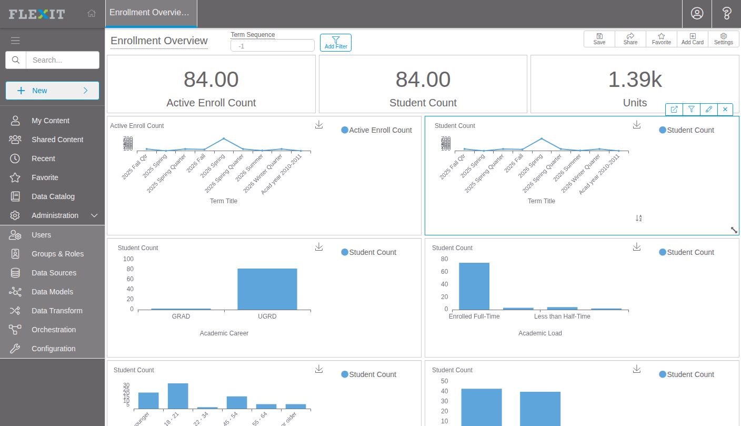The image size is (741, 426).
Task: Go to Data Sources
Action: pos(53,273)
